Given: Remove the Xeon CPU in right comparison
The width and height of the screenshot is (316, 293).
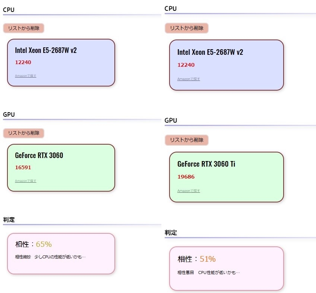Looking at the screenshot, I should [186, 28].
